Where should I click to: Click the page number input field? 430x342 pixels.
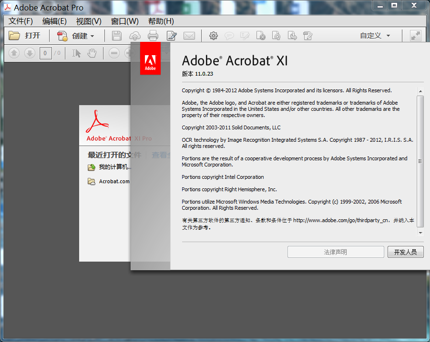pyautogui.click(x=45, y=53)
